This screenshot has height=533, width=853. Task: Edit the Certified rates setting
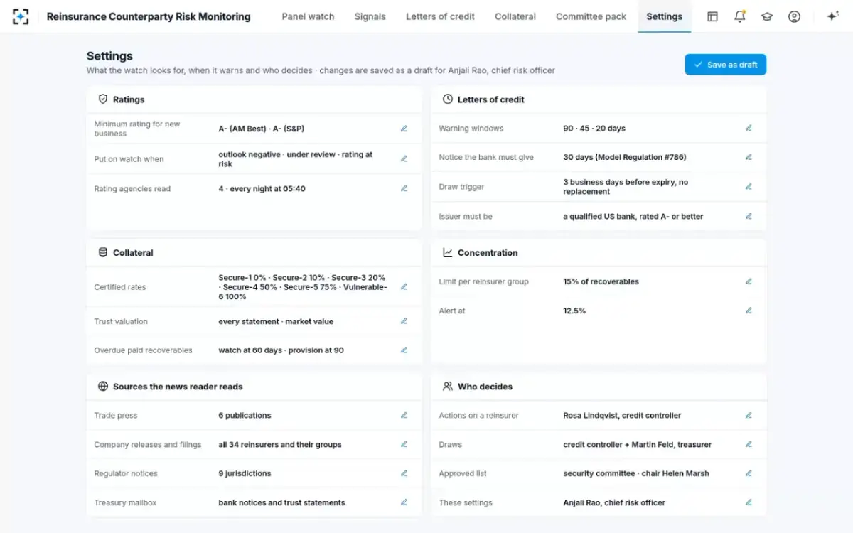[x=404, y=287]
